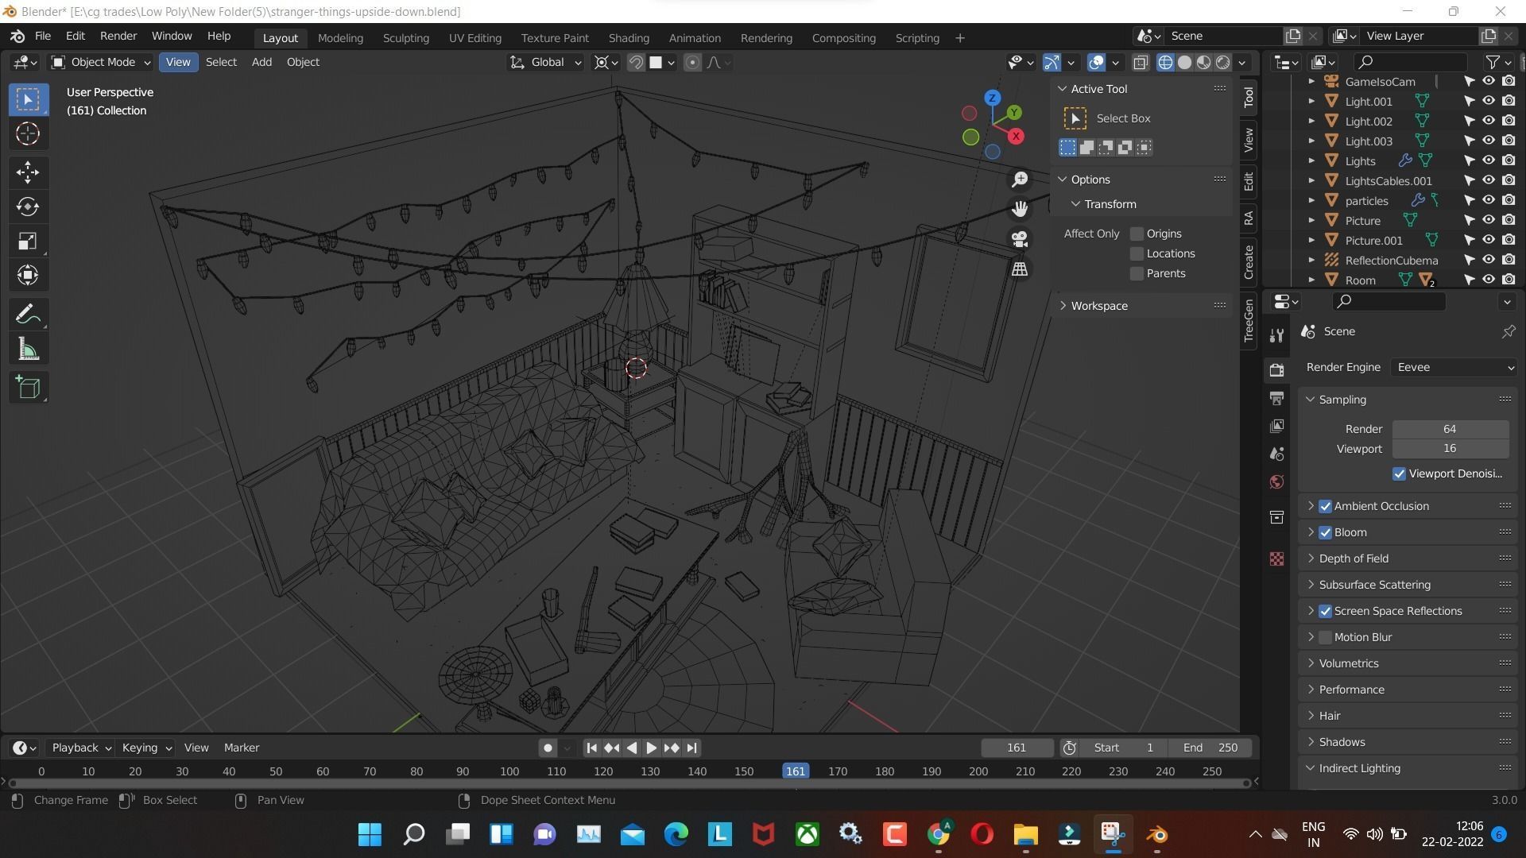This screenshot has height=858, width=1526.
Task: Play the animation forward
Action: 651,748
